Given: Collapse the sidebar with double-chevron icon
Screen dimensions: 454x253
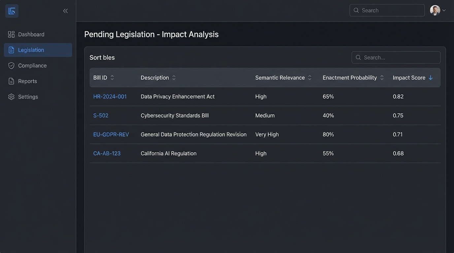Looking at the screenshot, I should click(65, 11).
